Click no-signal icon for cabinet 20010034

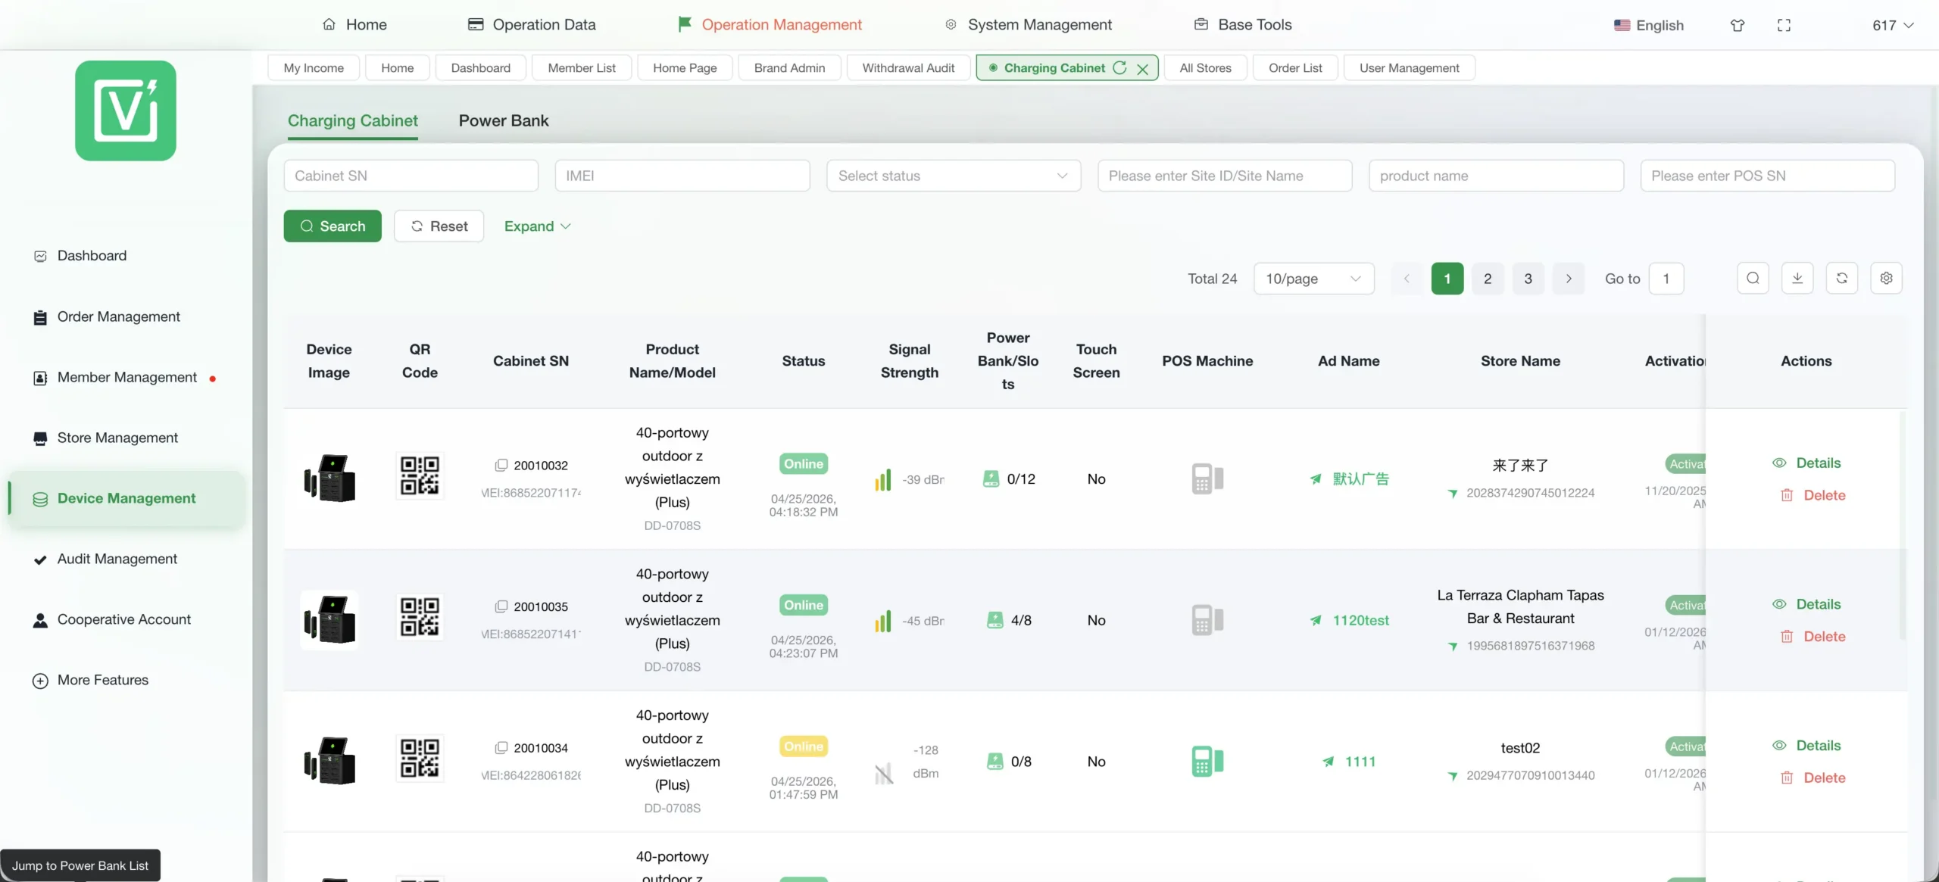tap(884, 774)
